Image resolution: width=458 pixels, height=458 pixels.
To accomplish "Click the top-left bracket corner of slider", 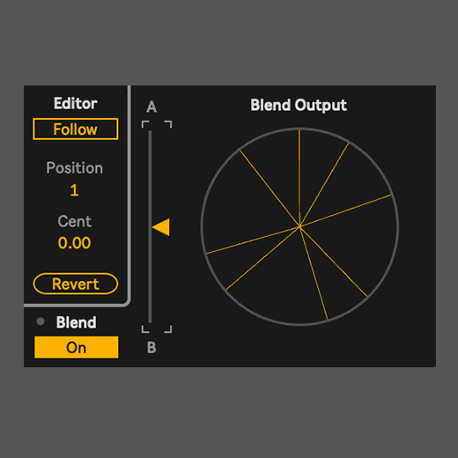I will click(145, 124).
